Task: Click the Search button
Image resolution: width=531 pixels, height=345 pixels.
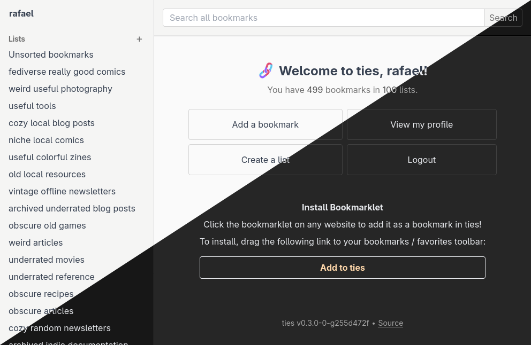Action: [x=503, y=18]
